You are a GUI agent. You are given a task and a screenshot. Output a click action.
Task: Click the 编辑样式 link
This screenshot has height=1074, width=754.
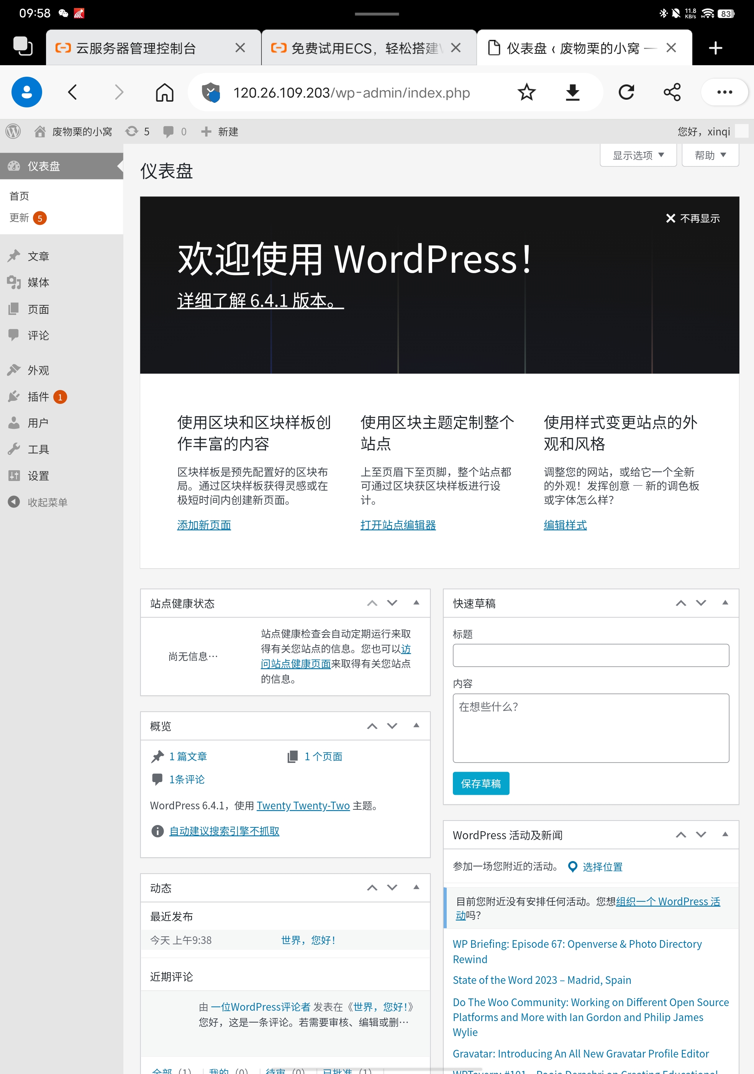pyautogui.click(x=565, y=525)
